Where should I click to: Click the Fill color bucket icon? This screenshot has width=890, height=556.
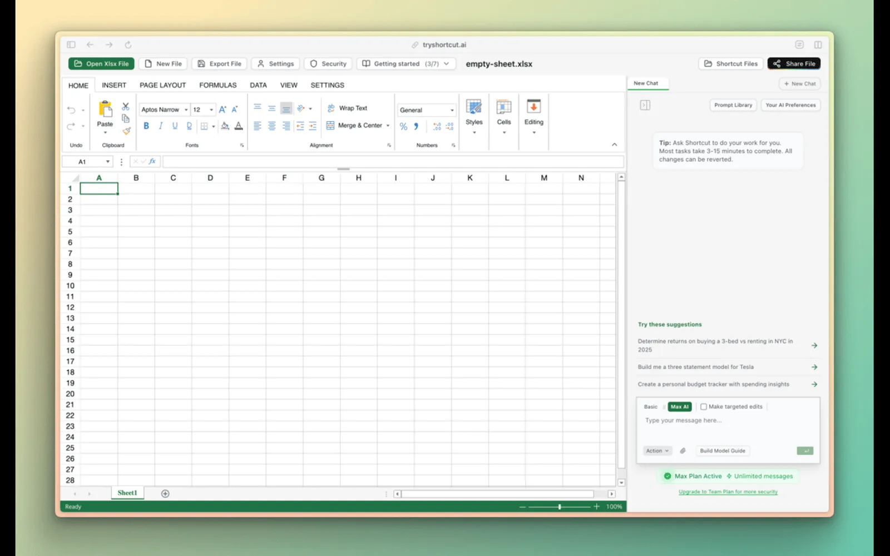(x=225, y=126)
